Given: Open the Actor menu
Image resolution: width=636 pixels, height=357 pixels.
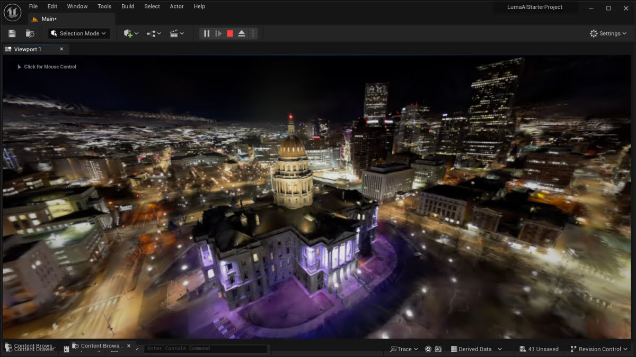Looking at the screenshot, I should tap(176, 6).
